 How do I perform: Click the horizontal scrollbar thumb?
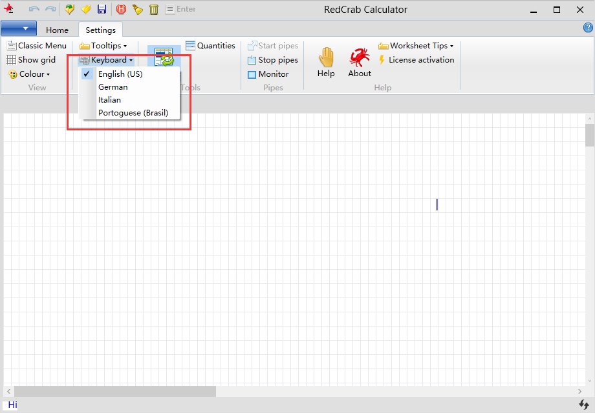point(115,391)
